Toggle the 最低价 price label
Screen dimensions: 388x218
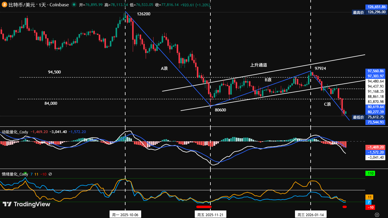click(x=358, y=117)
